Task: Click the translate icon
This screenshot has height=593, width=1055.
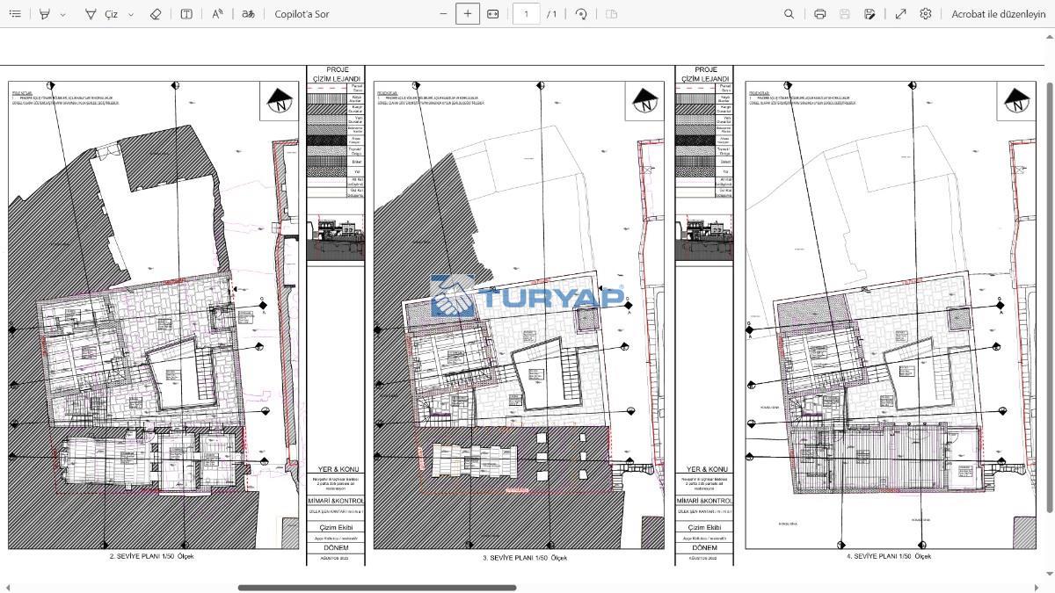Action: 249,14
